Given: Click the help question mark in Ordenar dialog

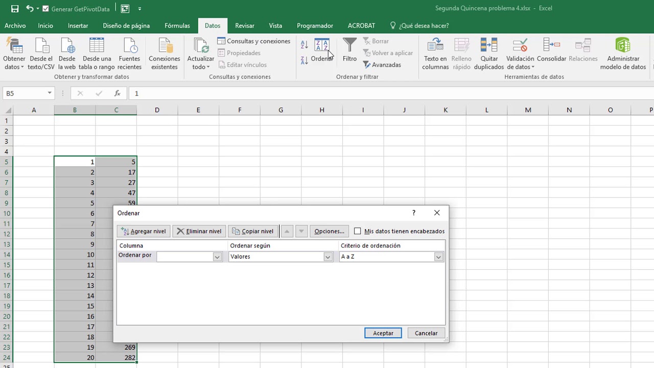Looking at the screenshot, I should [x=414, y=213].
